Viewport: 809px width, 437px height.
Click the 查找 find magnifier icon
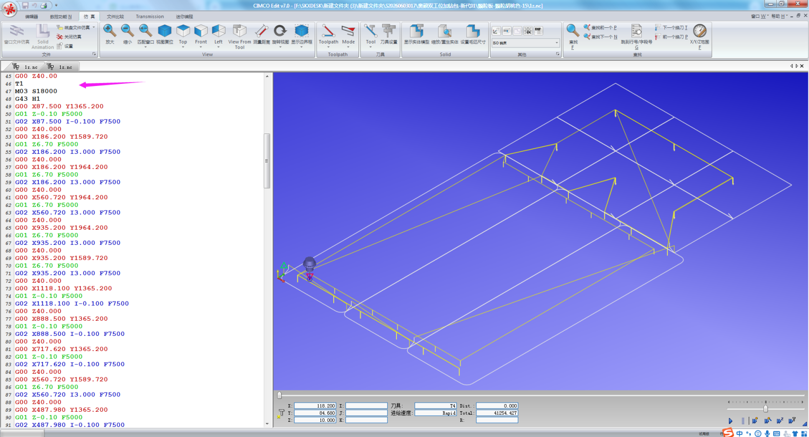coord(573,31)
